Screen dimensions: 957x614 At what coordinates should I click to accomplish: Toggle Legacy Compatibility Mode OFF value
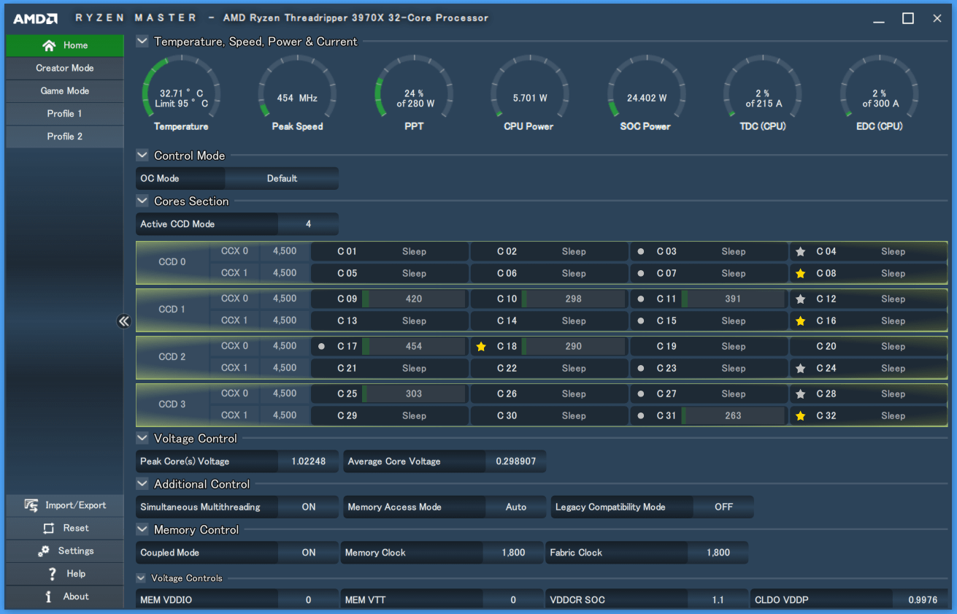(x=723, y=507)
